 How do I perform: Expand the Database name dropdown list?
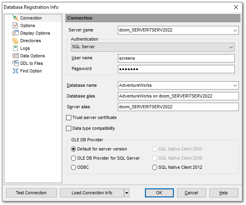coord(235,85)
